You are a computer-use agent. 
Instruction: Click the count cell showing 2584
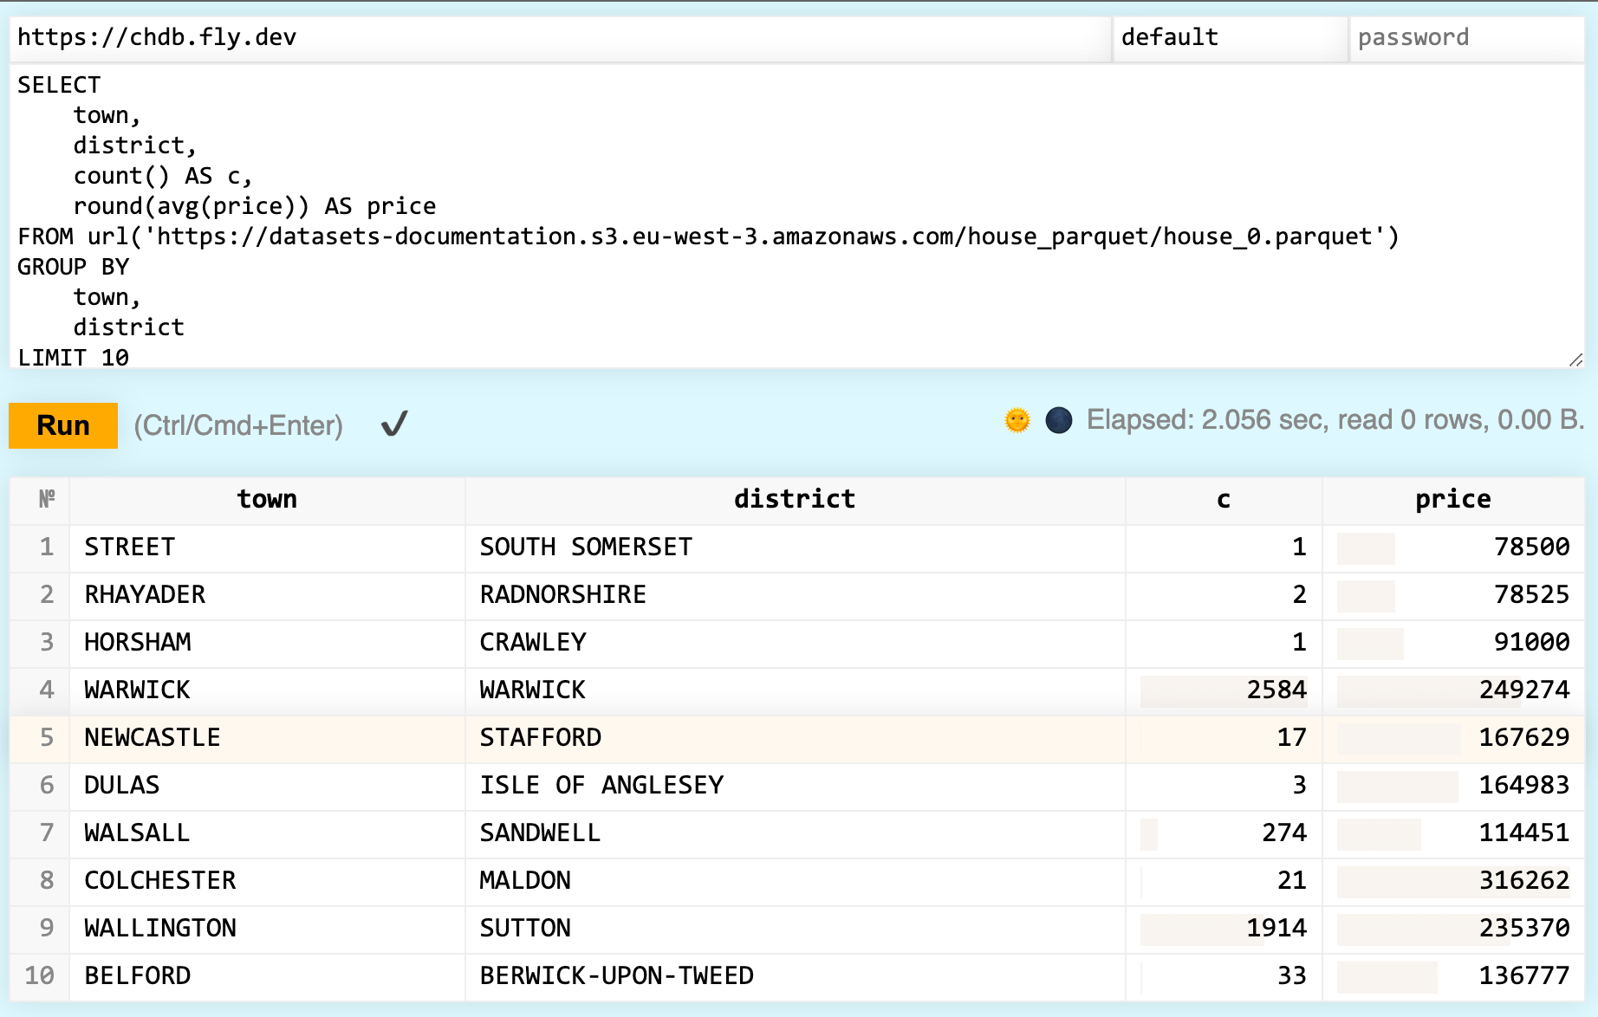pos(1276,690)
